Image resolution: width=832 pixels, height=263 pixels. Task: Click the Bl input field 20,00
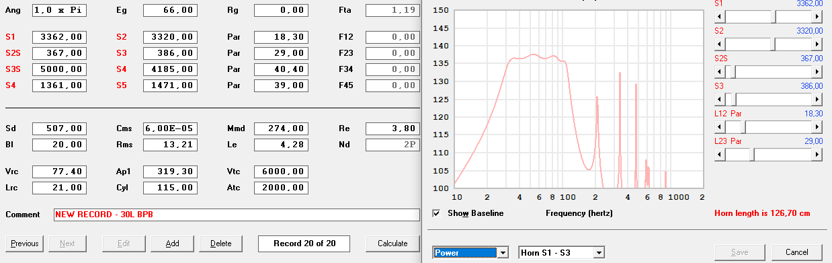coord(59,145)
